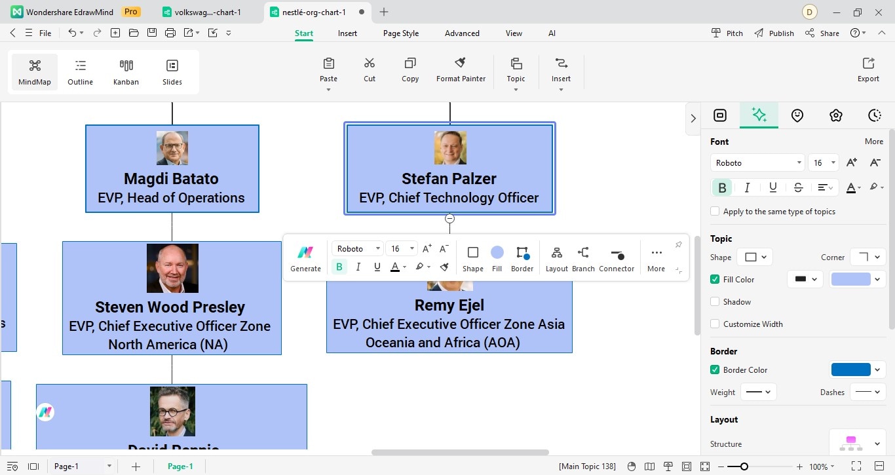Select the Magdi Batato topic box

172,168
